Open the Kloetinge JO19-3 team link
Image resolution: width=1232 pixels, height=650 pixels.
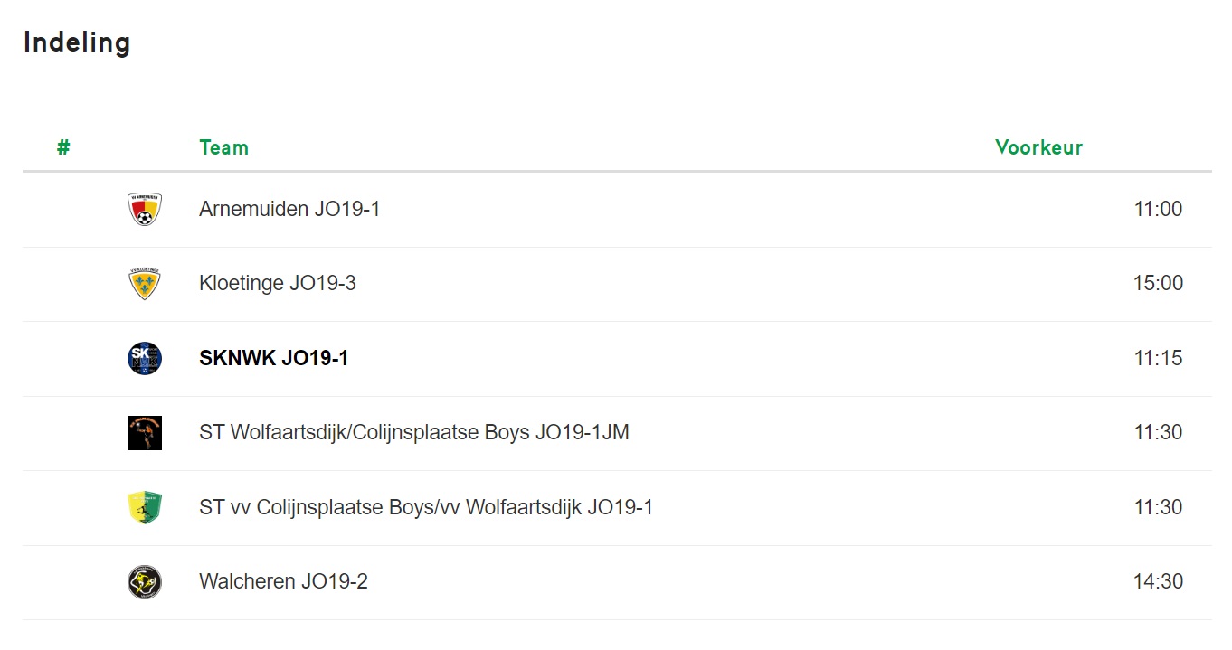pyautogui.click(x=278, y=284)
